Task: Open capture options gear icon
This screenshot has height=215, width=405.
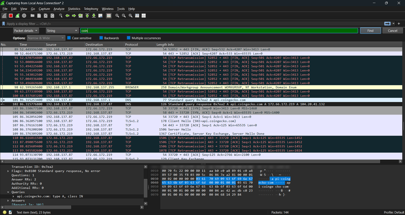Action: pos(24,16)
